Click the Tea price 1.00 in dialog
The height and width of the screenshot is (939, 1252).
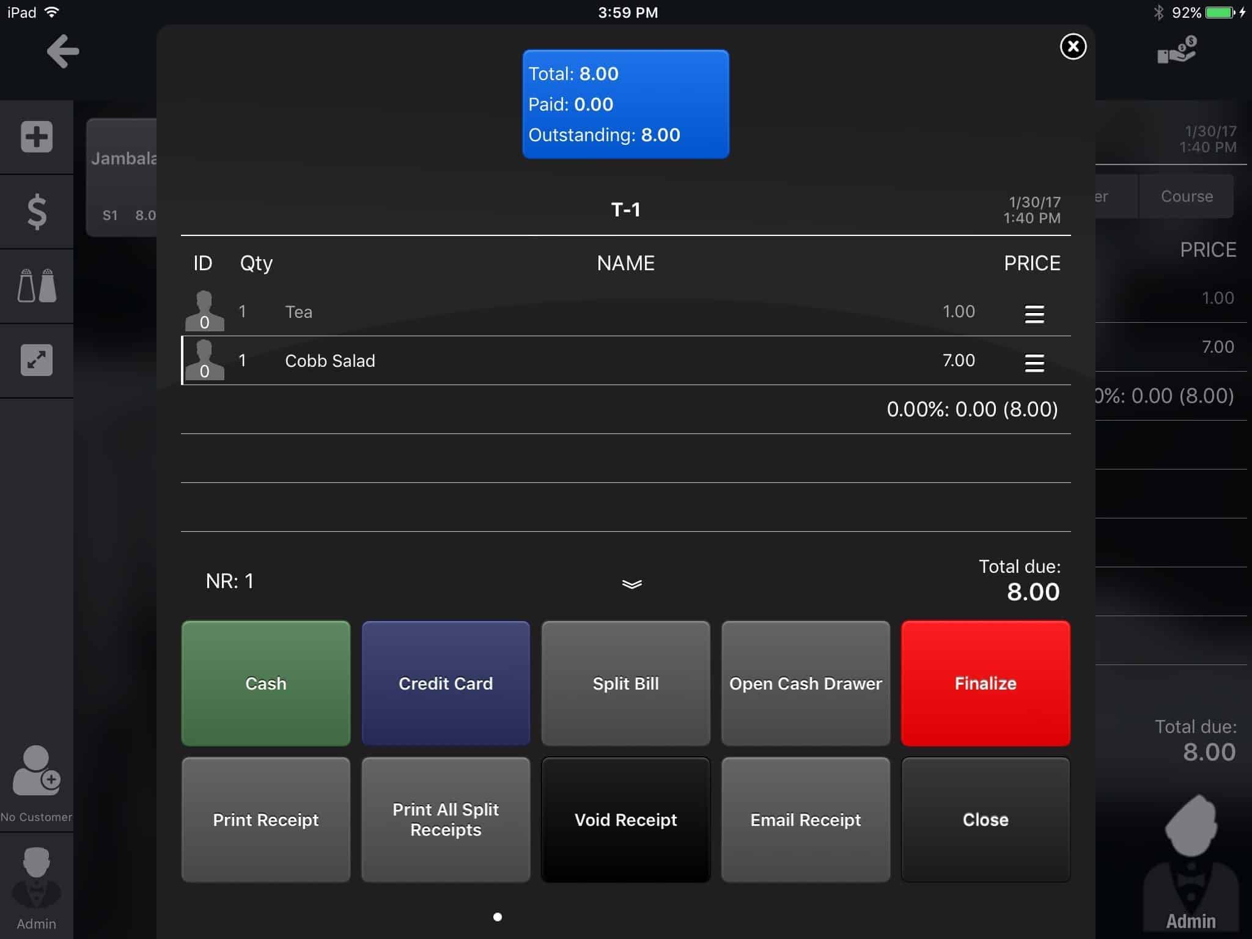(959, 311)
